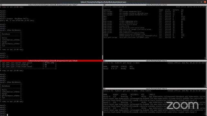The image size is (207, 116).
Task: Click 'RESTARTS' header in bottom-right pane
Action: (x=135, y=94)
